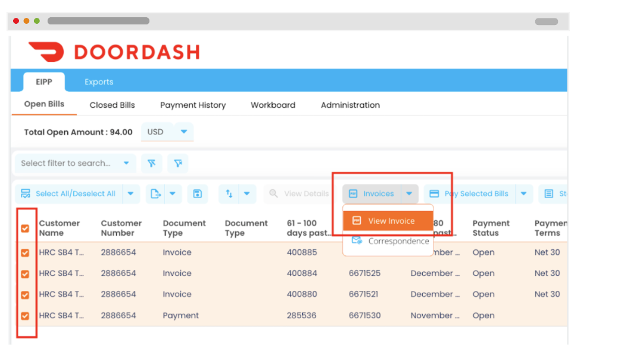This screenshot has height=357, width=643.
Task: Click the sort arrows icon
Action: pyautogui.click(x=229, y=193)
